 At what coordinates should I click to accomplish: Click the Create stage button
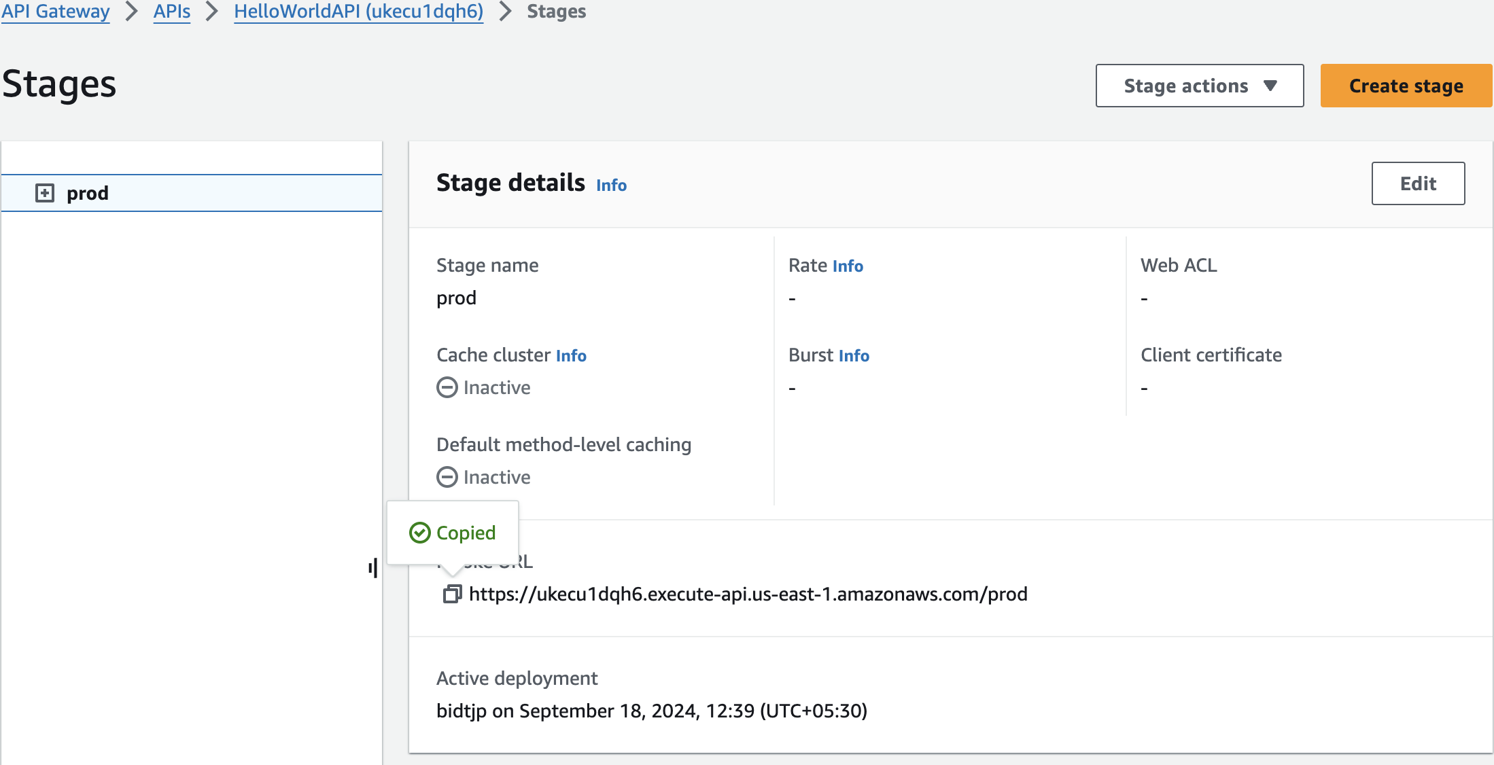tap(1406, 86)
